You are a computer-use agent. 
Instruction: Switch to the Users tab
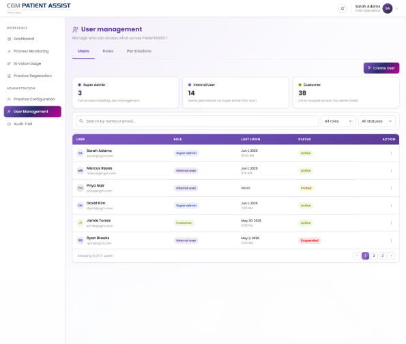click(83, 51)
